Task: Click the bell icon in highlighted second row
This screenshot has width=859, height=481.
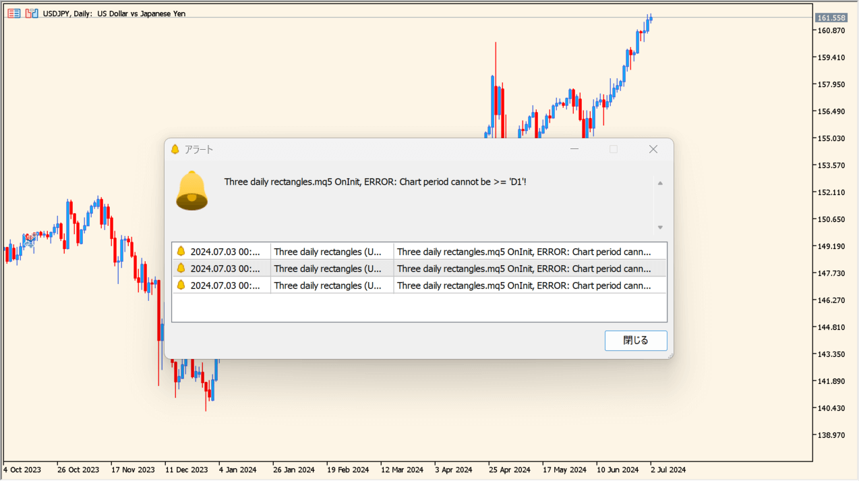Action: point(181,268)
